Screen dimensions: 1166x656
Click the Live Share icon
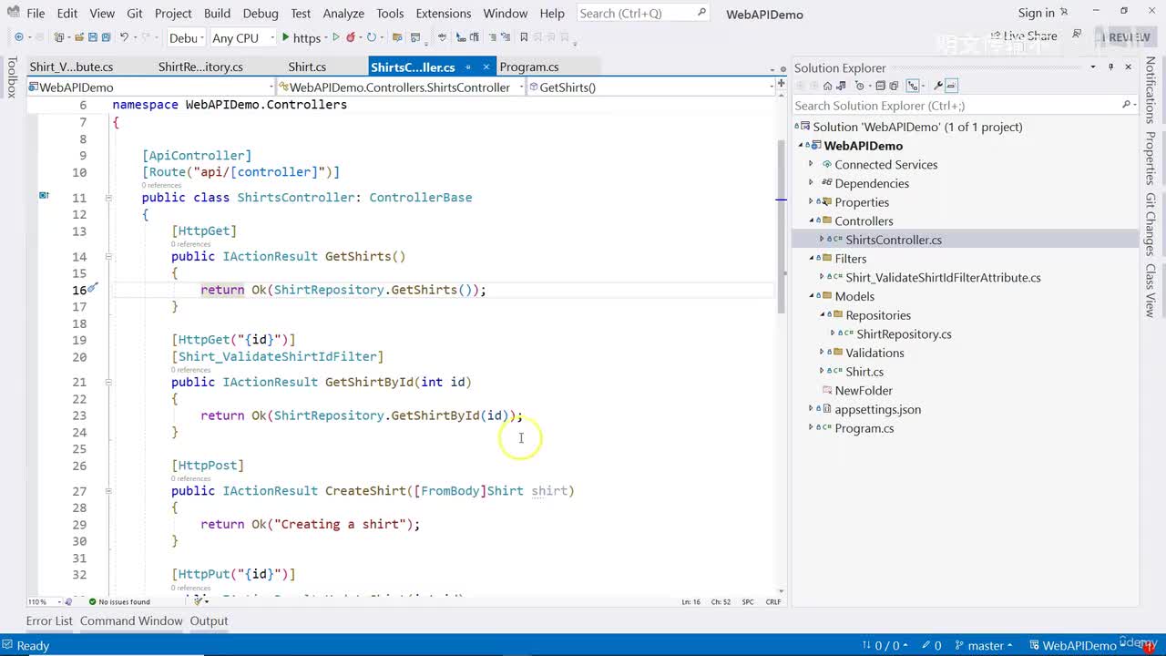click(x=995, y=36)
